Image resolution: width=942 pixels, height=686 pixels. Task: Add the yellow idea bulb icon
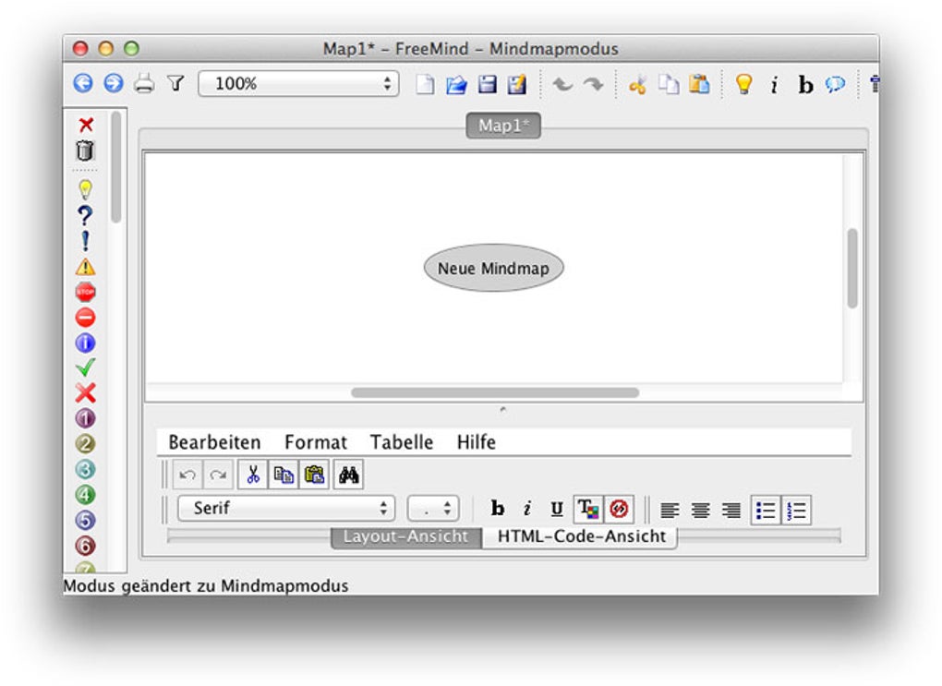pos(85,190)
